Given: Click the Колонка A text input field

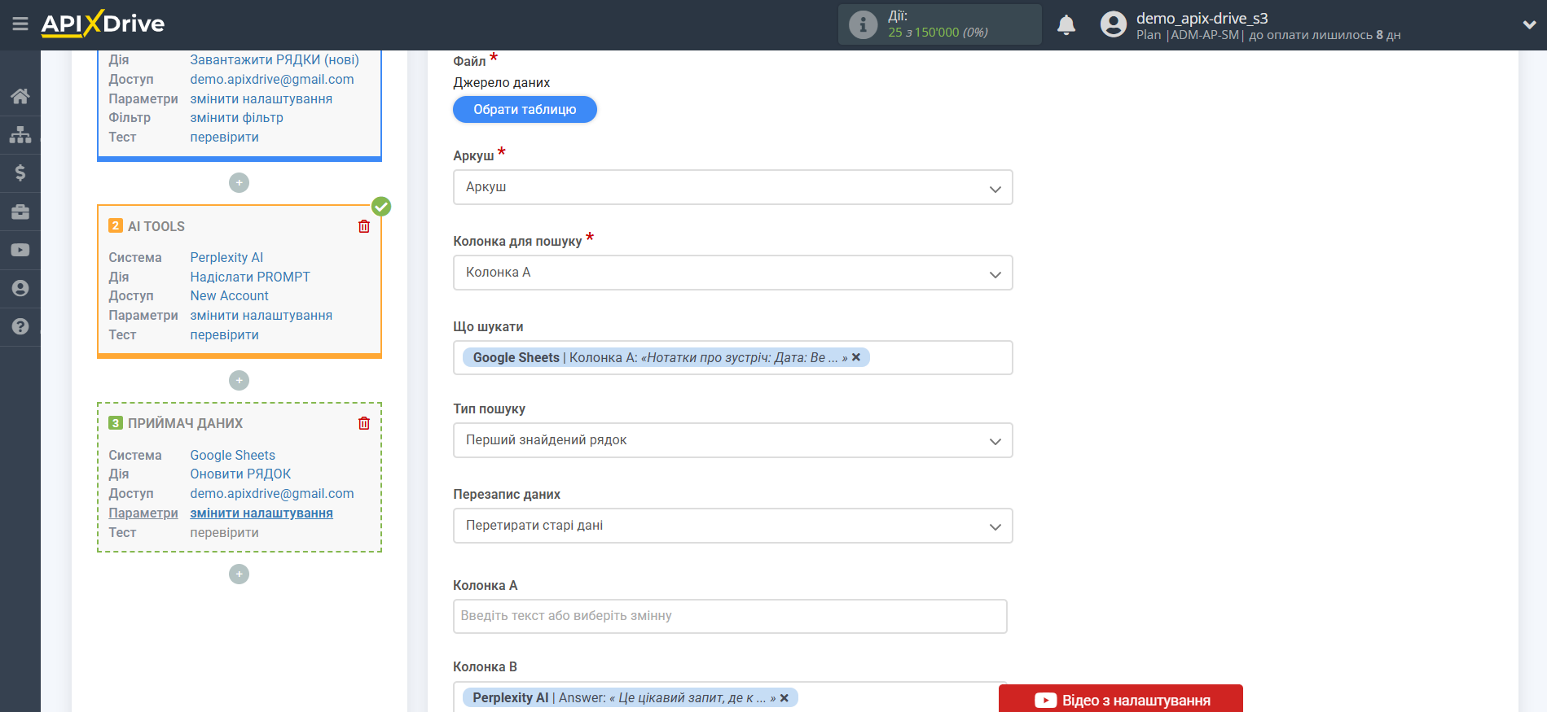Looking at the screenshot, I should (x=729, y=616).
